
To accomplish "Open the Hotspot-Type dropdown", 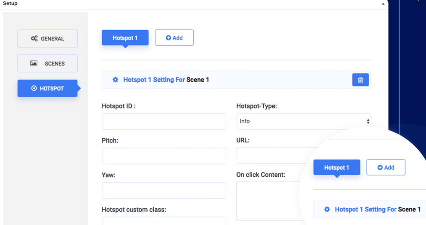I will pyautogui.click(x=303, y=121).
